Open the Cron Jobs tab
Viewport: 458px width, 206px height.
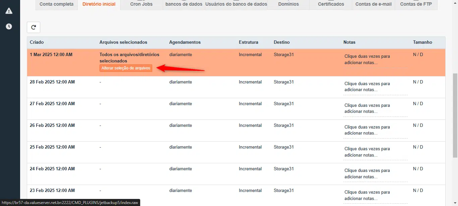pyautogui.click(x=141, y=4)
